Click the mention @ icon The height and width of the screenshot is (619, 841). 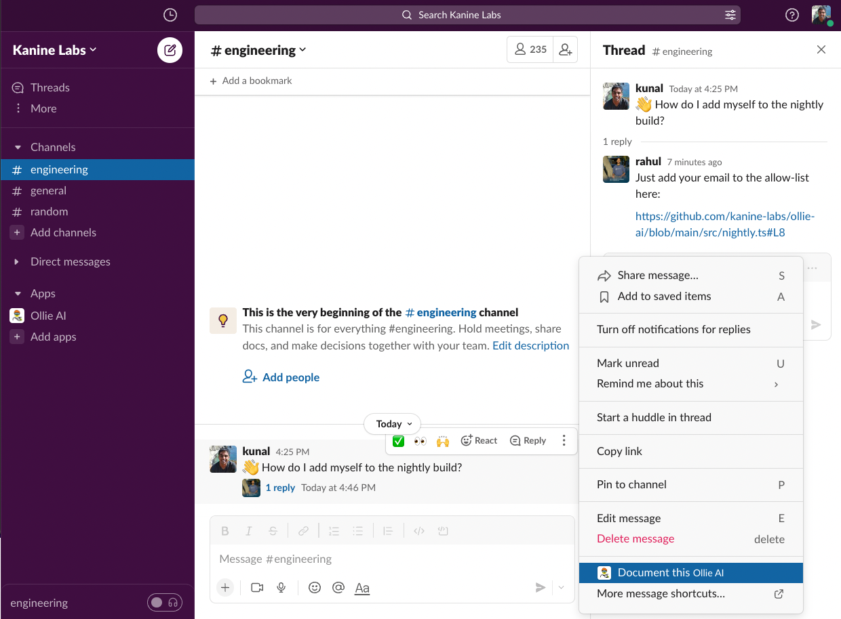coord(338,588)
